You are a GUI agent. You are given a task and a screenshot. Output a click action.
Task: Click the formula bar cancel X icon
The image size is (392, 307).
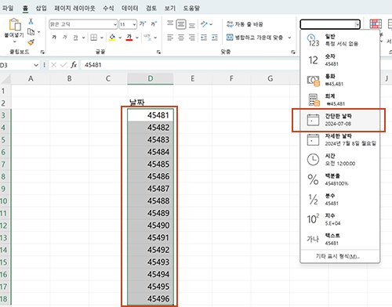pyautogui.click(x=53, y=65)
